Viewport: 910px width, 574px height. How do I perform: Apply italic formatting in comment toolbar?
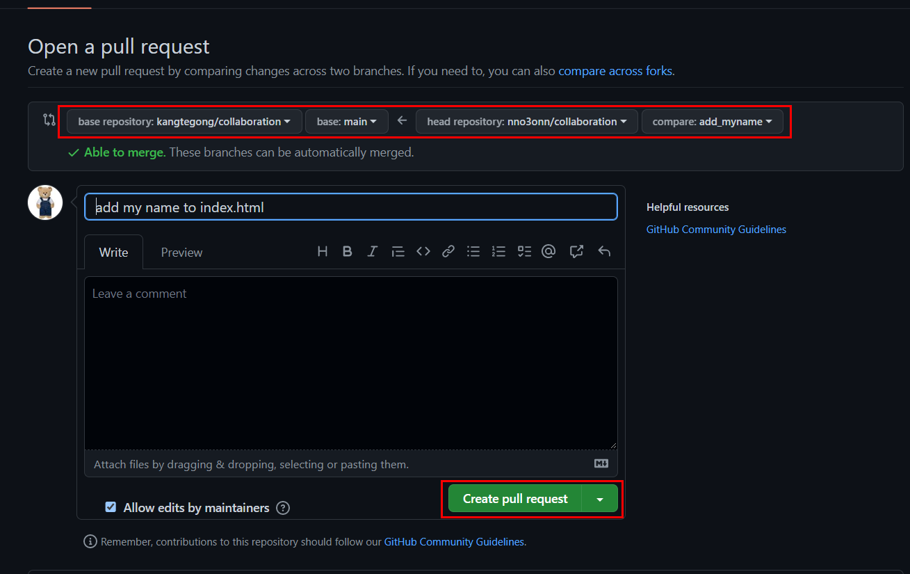373,252
